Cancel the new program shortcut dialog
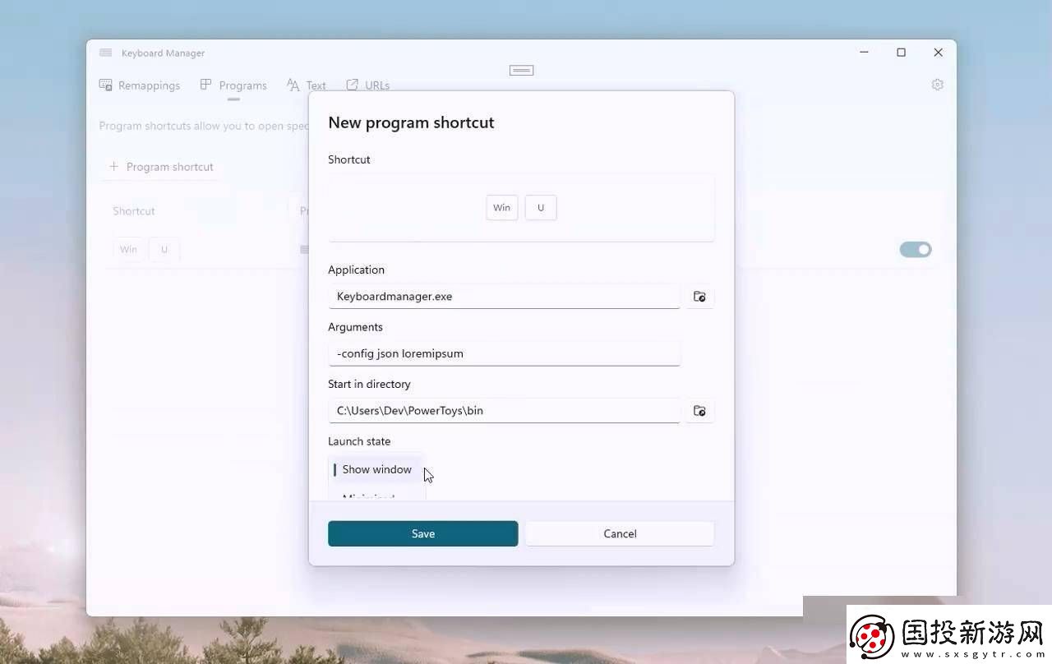 (x=620, y=534)
